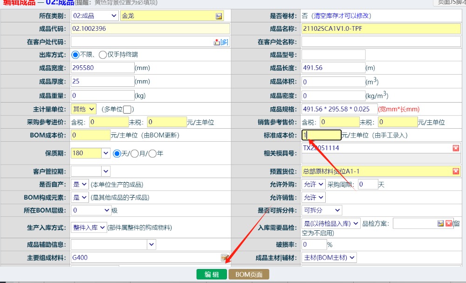This screenshot has width=466, height=283.
Task: Clear 品检方案 with the red X icon
Action: coord(449,223)
